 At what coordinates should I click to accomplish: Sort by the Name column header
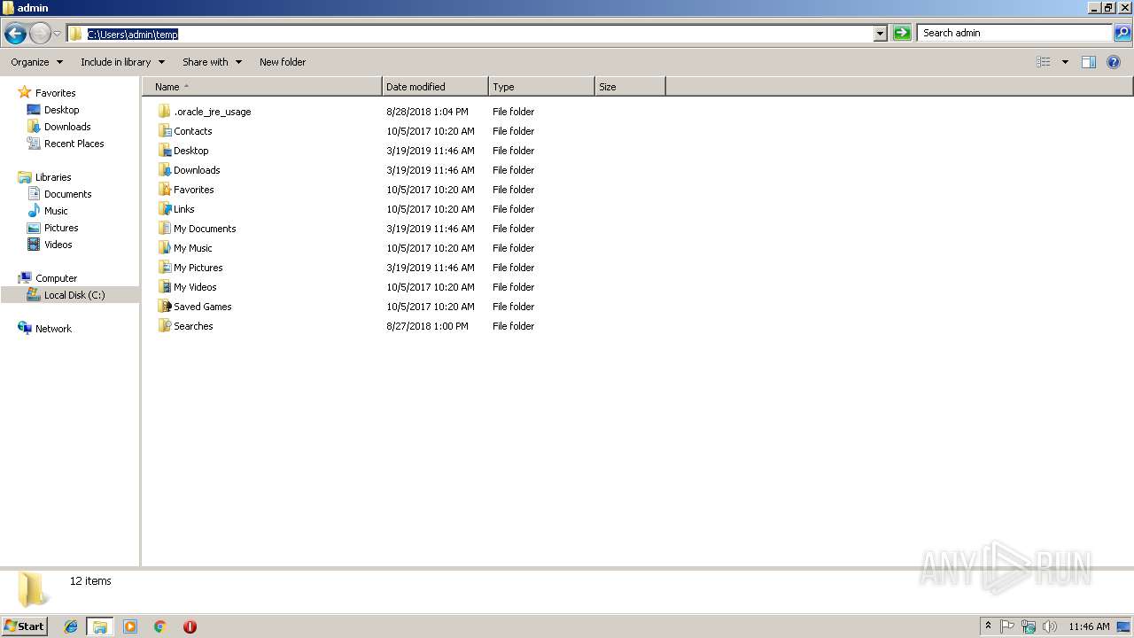click(x=261, y=87)
